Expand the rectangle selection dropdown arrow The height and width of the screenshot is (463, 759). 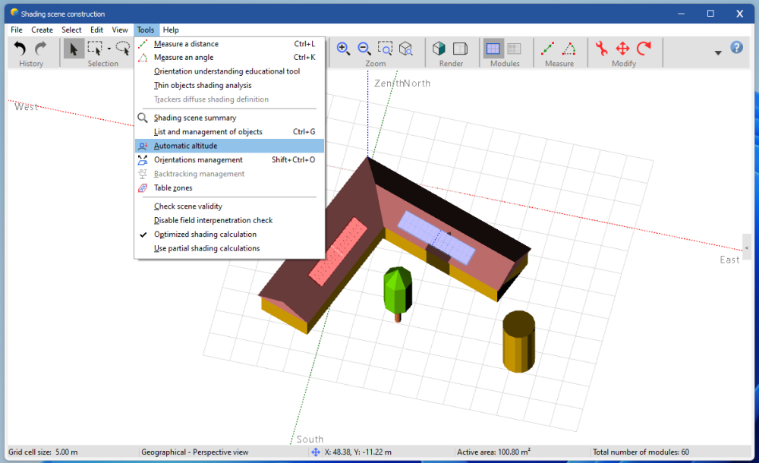(109, 49)
